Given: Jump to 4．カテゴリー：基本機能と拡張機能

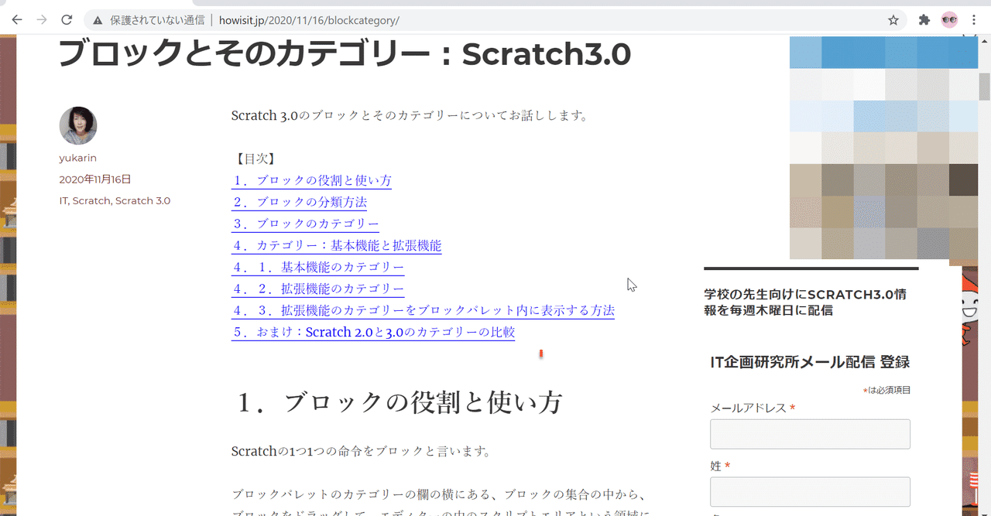Looking at the screenshot, I should pos(336,245).
